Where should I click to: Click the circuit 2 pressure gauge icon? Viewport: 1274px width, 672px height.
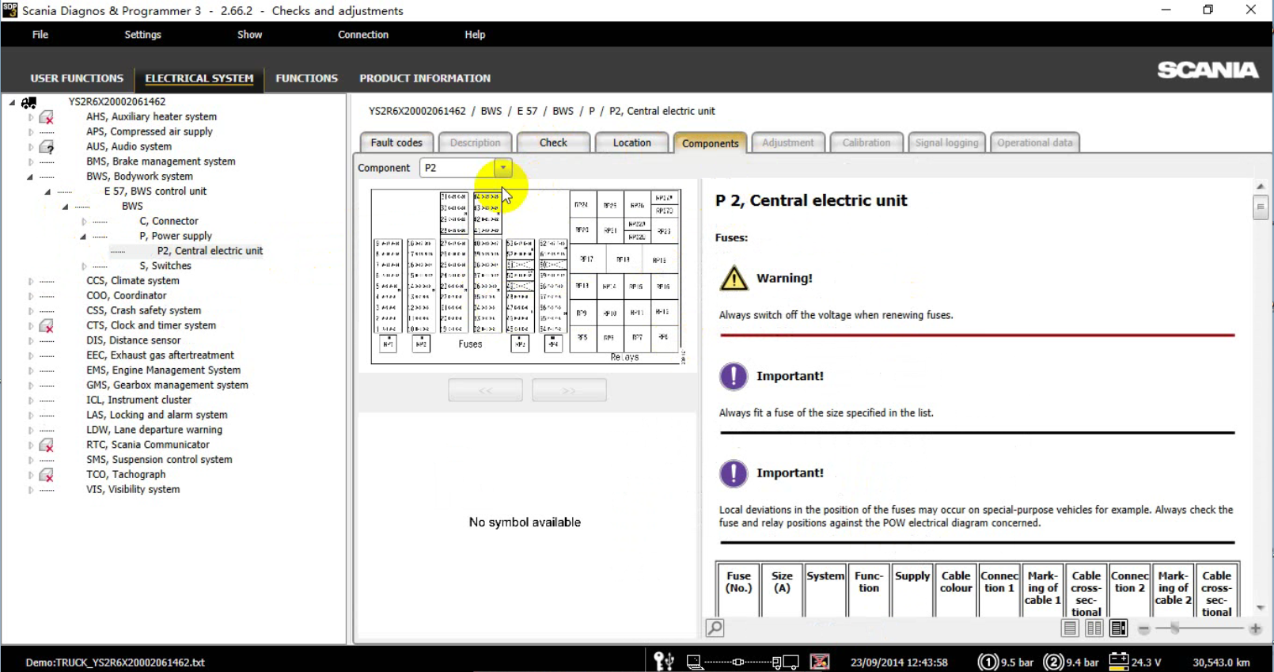coord(1053,662)
